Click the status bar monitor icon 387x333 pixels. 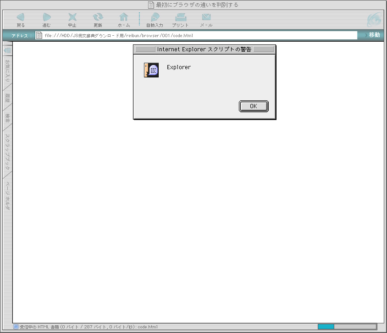pos(16,327)
